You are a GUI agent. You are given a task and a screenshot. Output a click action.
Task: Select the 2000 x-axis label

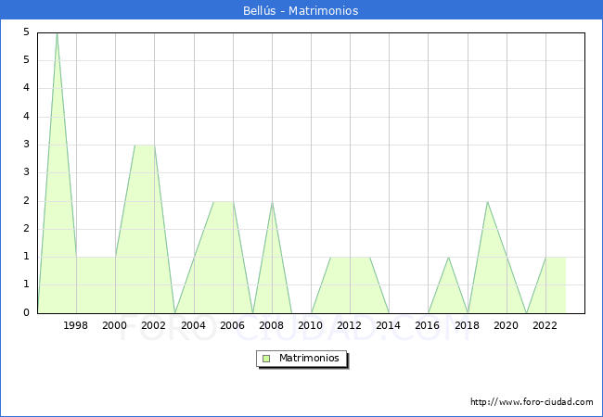[115, 325]
